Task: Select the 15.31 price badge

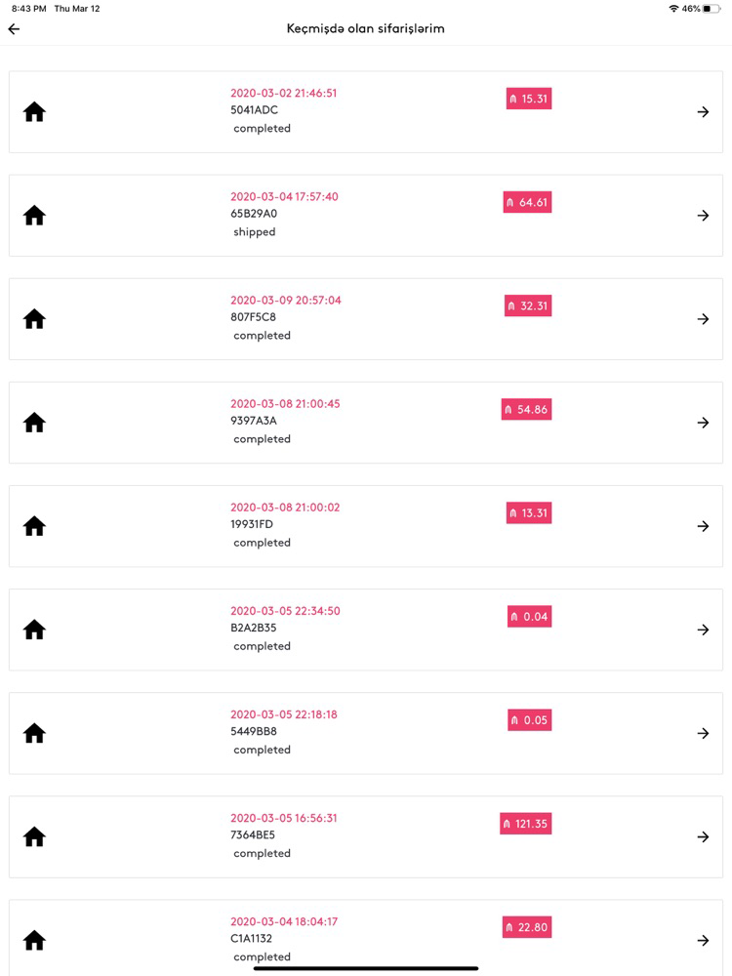Action: click(x=528, y=99)
